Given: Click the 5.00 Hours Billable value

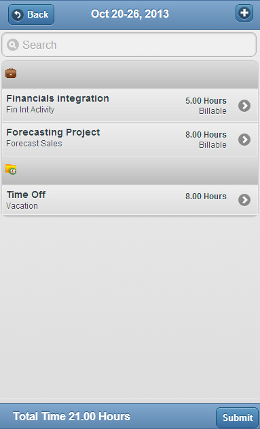Looking at the screenshot, I should point(206,106).
